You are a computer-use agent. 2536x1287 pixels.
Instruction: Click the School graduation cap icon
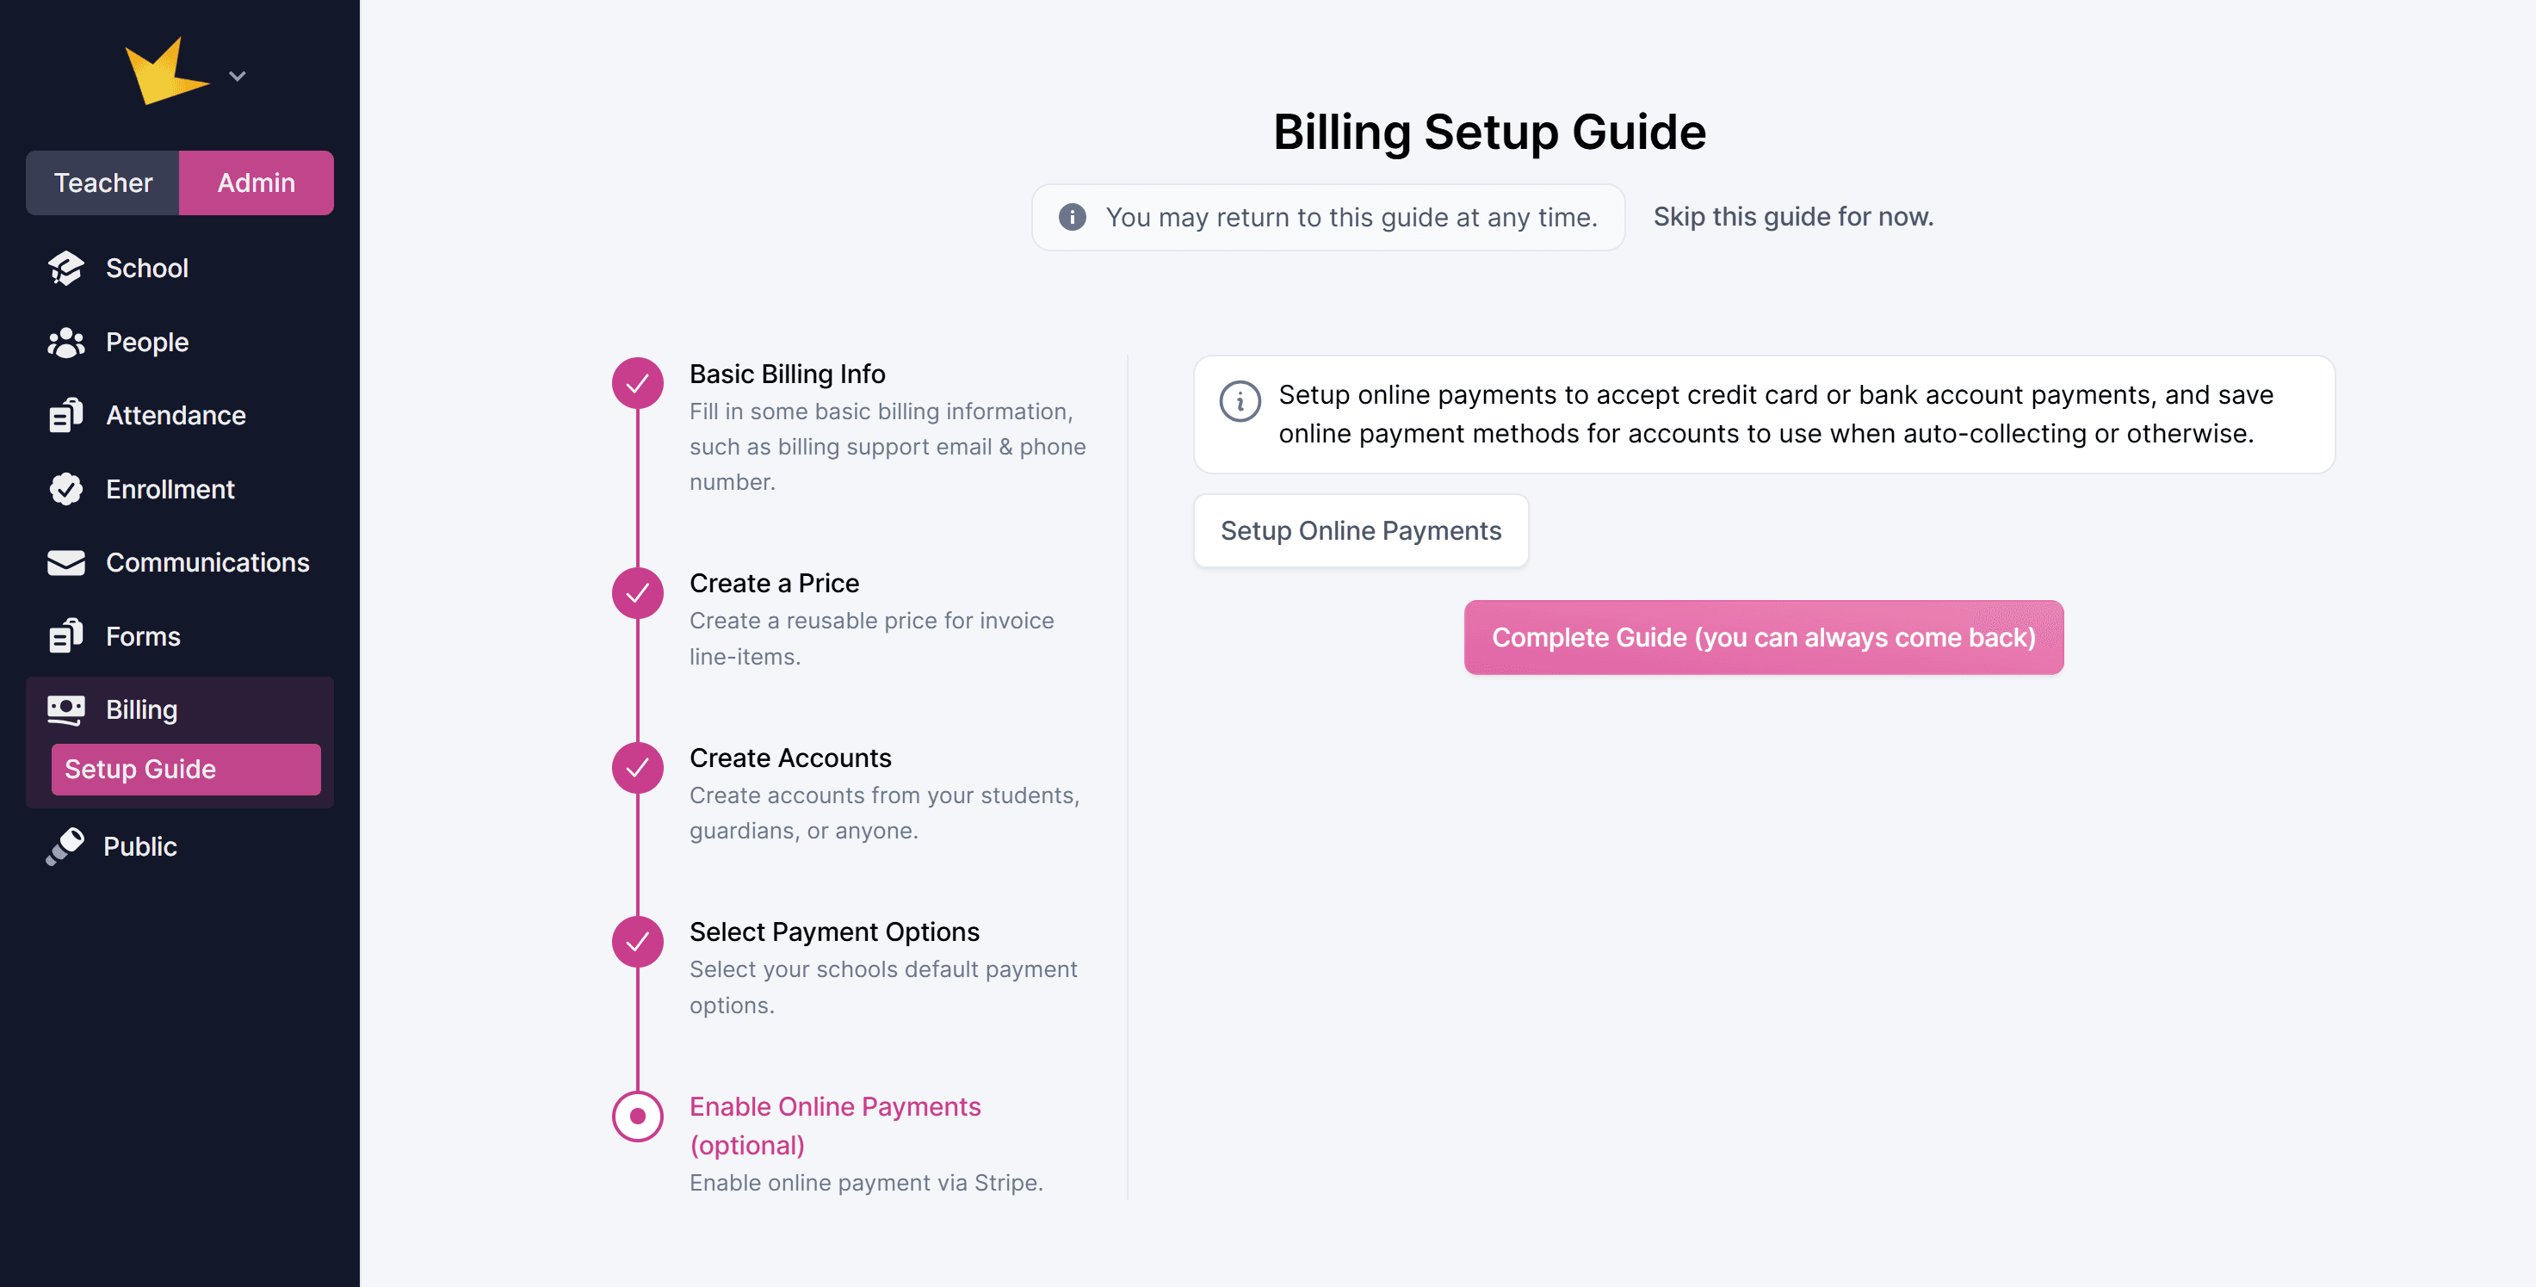(x=66, y=268)
